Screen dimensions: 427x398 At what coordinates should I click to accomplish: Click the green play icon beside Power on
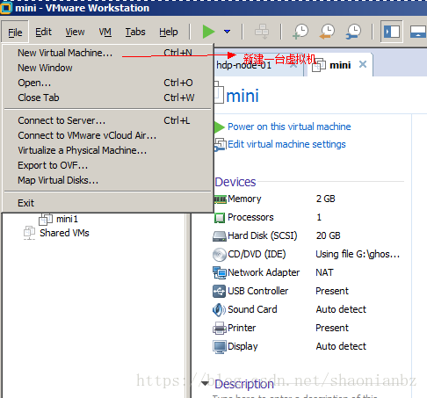[219, 127]
